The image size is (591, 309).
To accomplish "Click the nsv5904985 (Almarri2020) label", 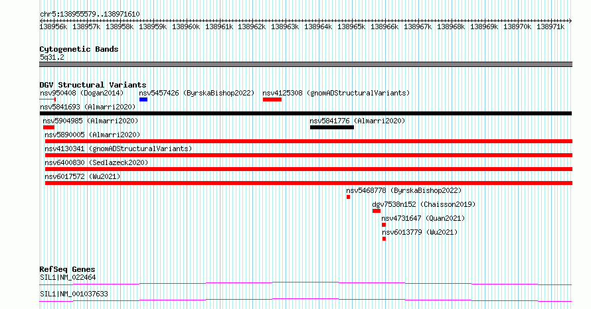I will point(90,121).
